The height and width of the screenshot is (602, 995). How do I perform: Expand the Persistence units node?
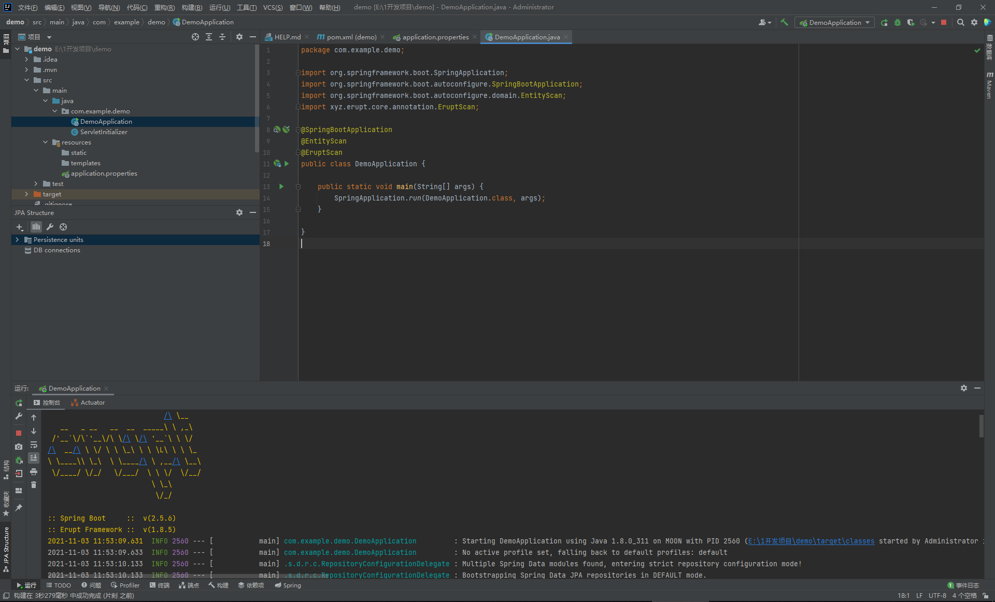(x=17, y=240)
